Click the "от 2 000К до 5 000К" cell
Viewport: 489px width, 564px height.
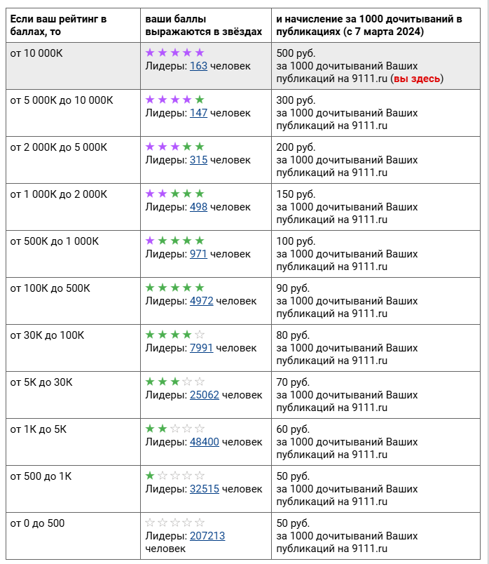tap(73, 160)
